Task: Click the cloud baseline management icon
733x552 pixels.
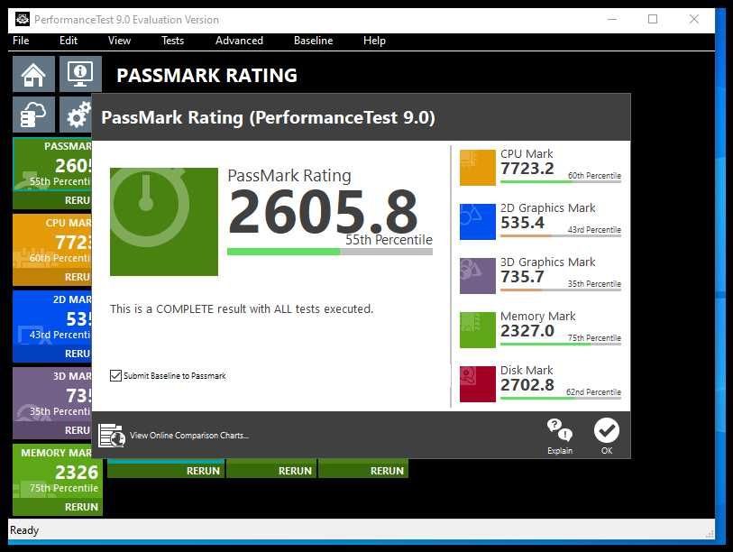Action: pyautogui.click(x=33, y=115)
